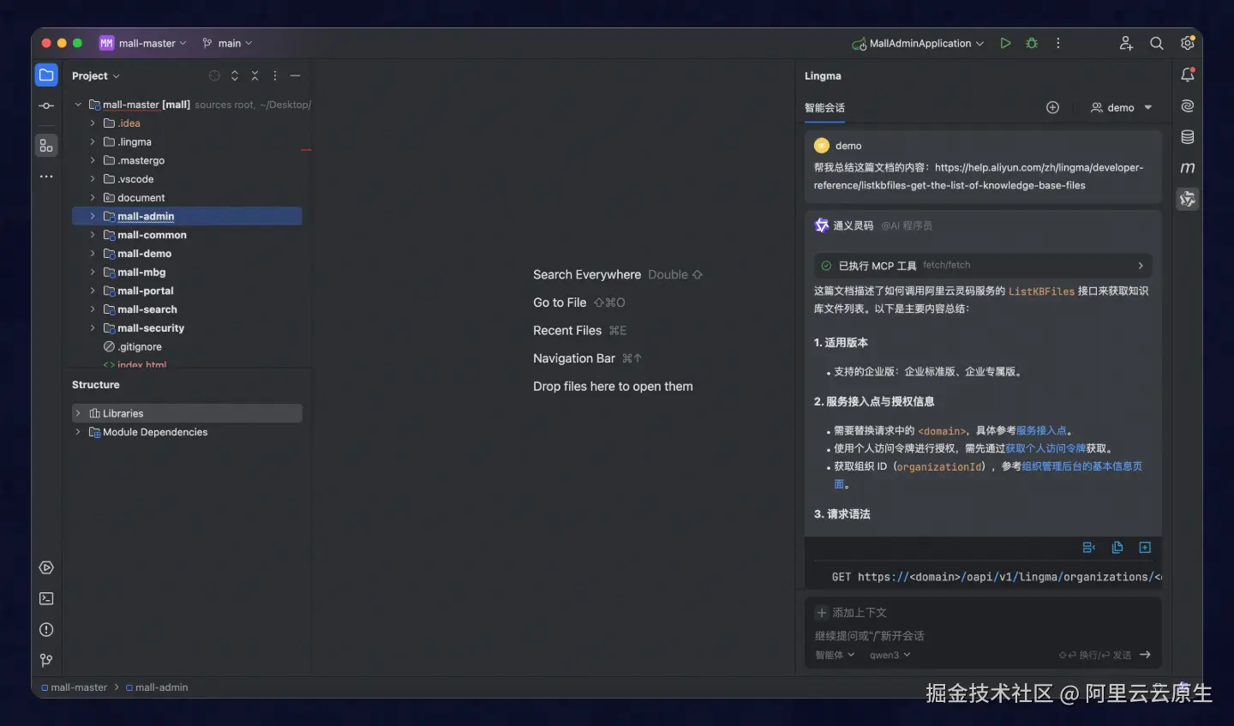The image size is (1234, 726).
Task: Open the 组织管理后台的基本信息页面 link
Action: tap(1081, 466)
